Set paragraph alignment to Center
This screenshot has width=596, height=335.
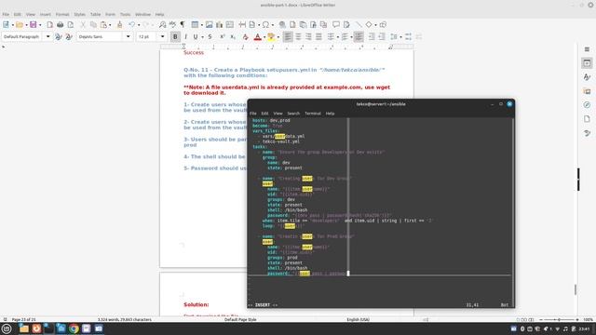tap(298, 37)
